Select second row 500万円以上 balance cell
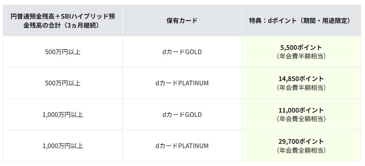The width and height of the screenshot is (365, 166). [62, 83]
